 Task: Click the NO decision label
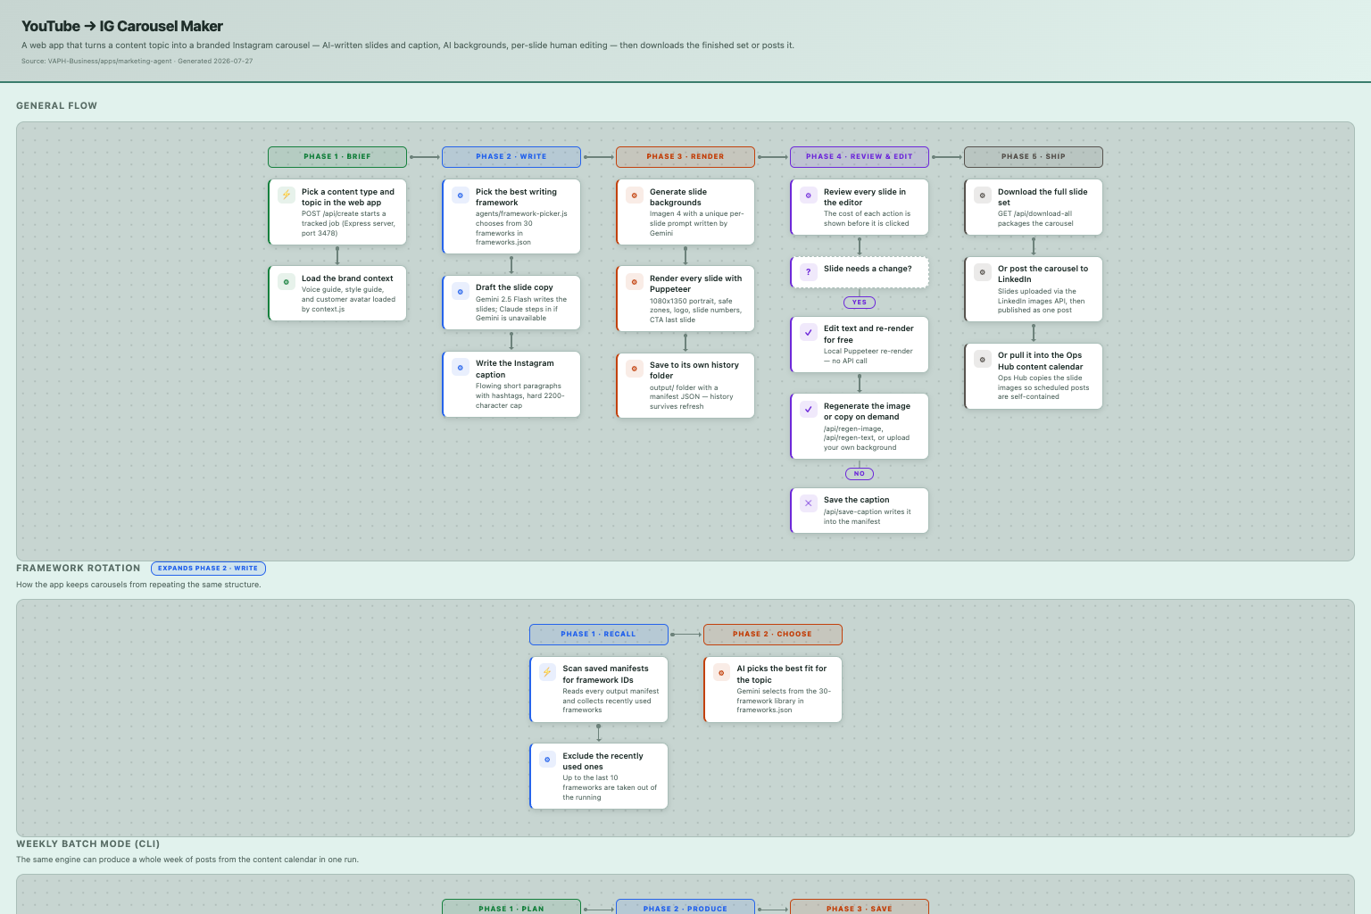pos(860,473)
